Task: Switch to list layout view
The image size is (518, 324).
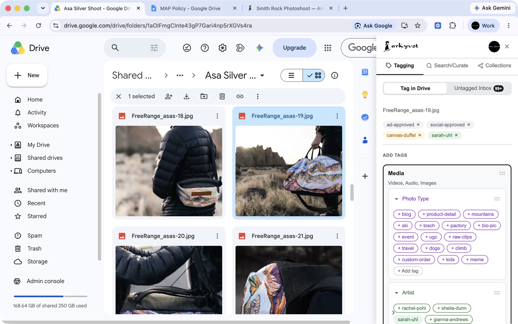Action: tap(292, 75)
